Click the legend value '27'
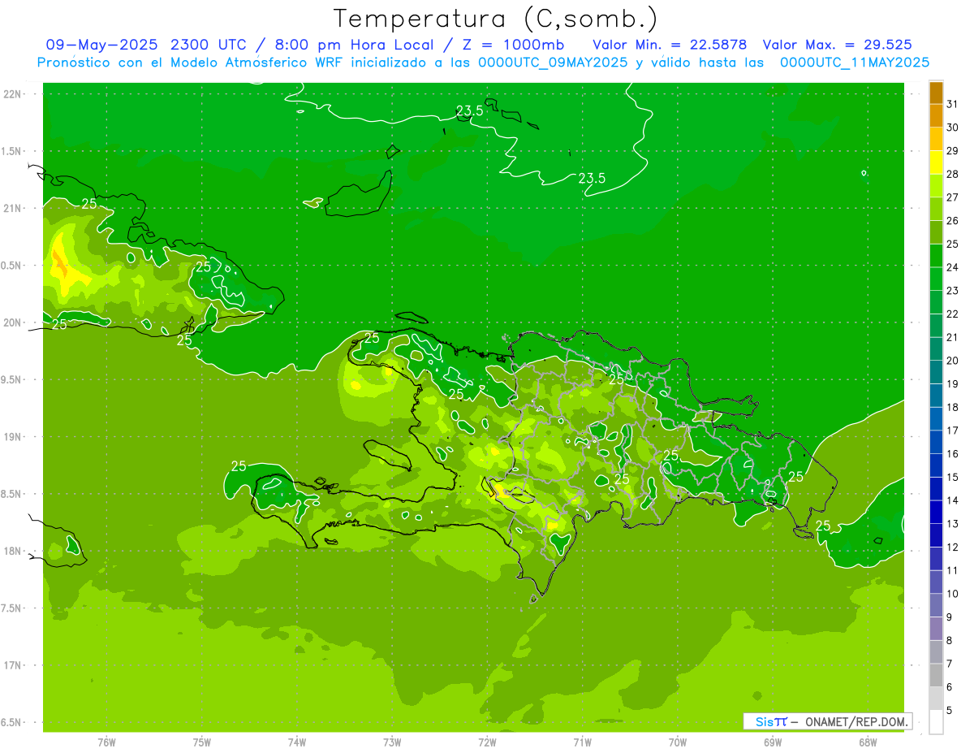This screenshot has height=753, width=974. (x=952, y=197)
